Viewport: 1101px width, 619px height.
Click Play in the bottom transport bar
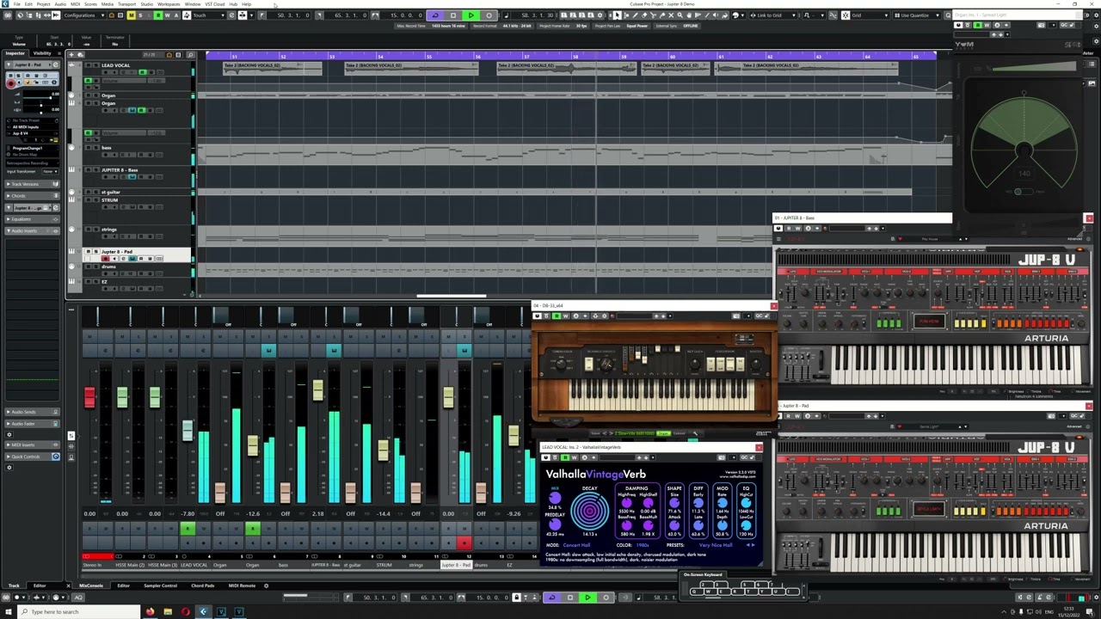[x=587, y=598]
